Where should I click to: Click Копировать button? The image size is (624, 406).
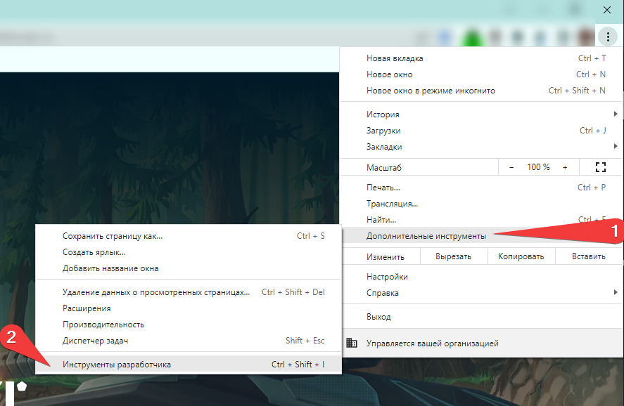pos(521,256)
